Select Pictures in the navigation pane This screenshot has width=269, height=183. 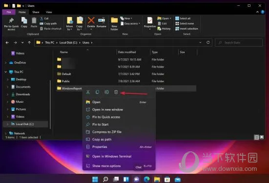pos(21,109)
